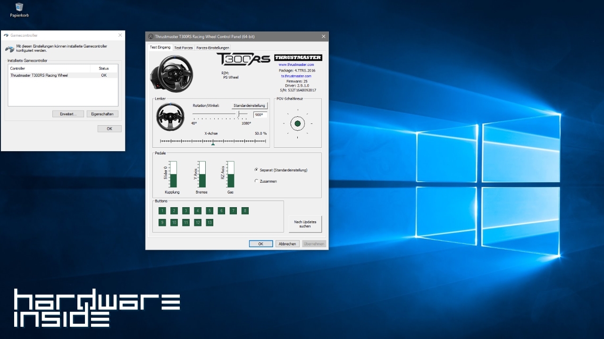Screen dimensions: 604x339
Task: Click the T300RS product logo
Action: click(243, 59)
